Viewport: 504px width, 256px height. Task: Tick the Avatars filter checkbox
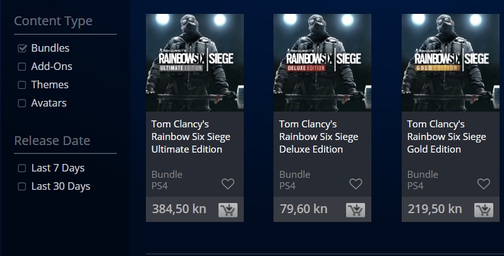(22, 103)
